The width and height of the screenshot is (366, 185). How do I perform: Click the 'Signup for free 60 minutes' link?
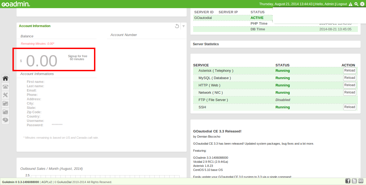[77, 58]
